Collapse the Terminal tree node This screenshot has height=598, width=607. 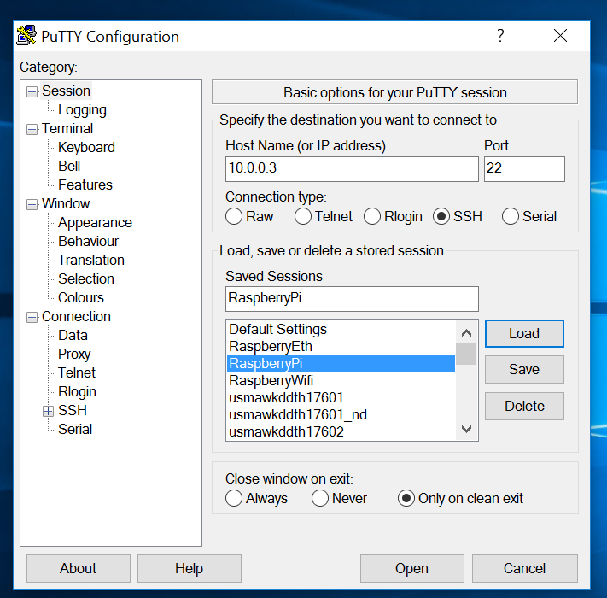point(32,129)
